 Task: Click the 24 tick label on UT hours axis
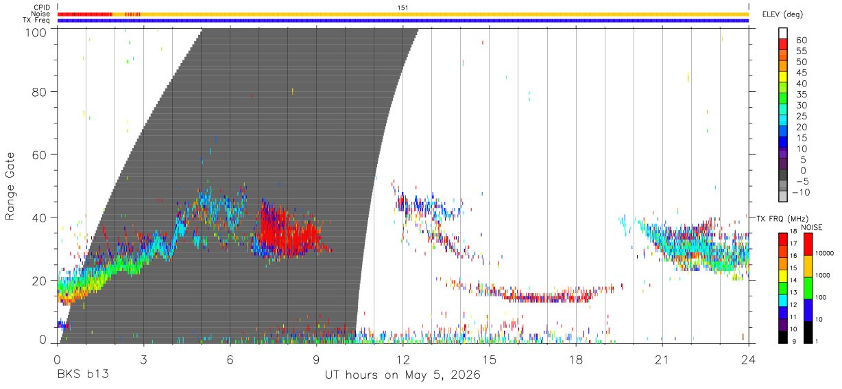tap(748, 359)
